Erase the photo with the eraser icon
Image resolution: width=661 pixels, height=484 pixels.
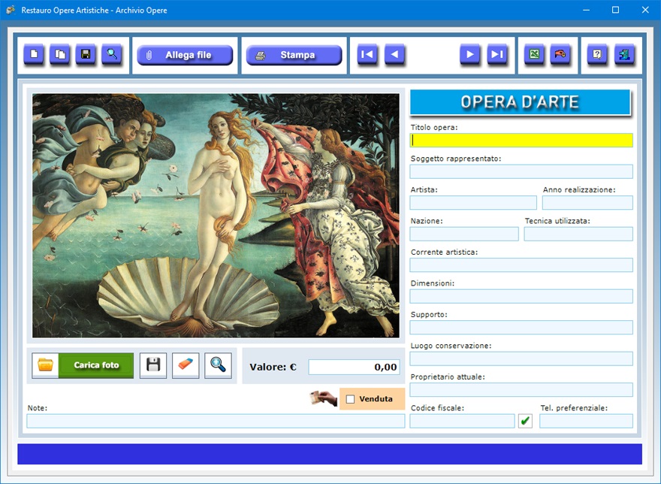[186, 365]
